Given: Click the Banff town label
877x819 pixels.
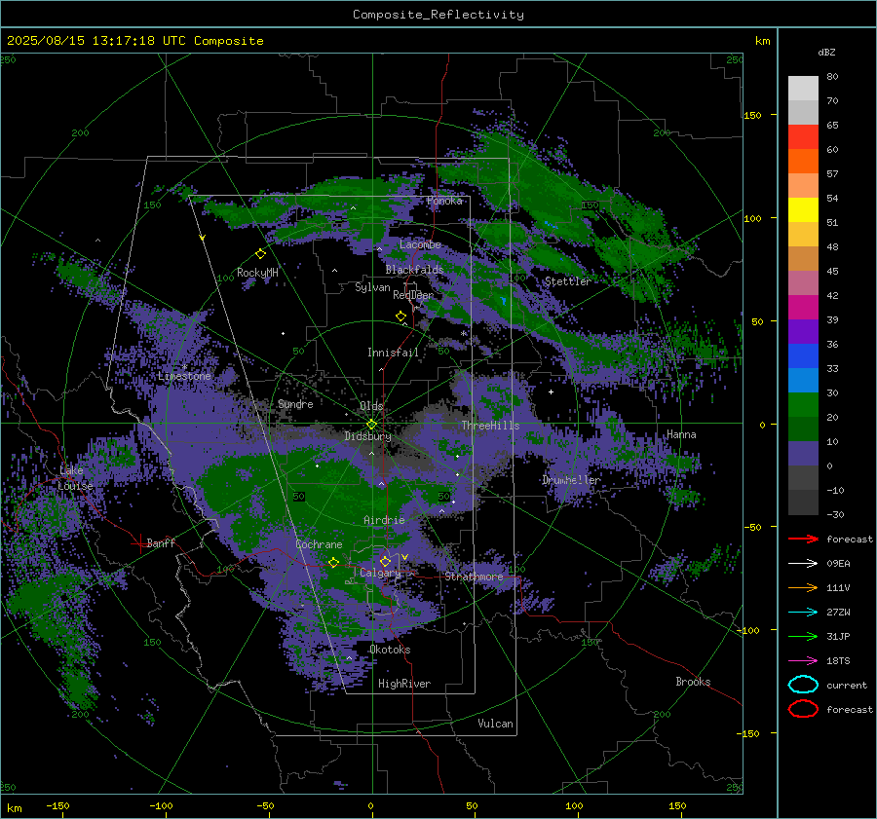Looking at the screenshot, I should (161, 542).
